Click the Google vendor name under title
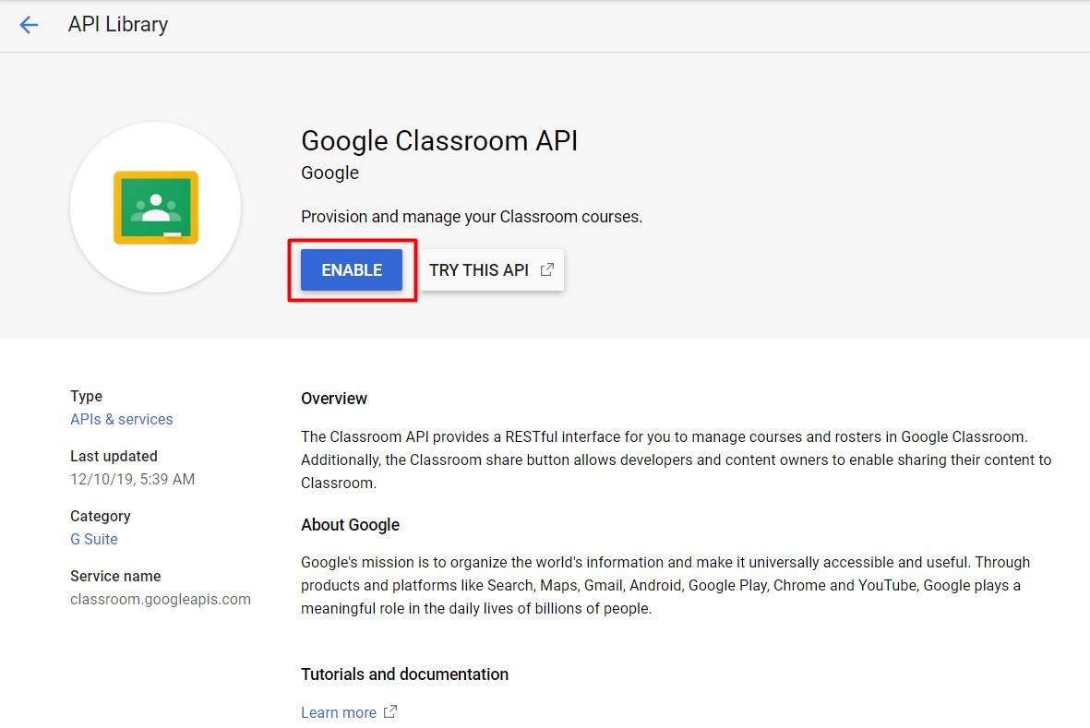 point(329,173)
